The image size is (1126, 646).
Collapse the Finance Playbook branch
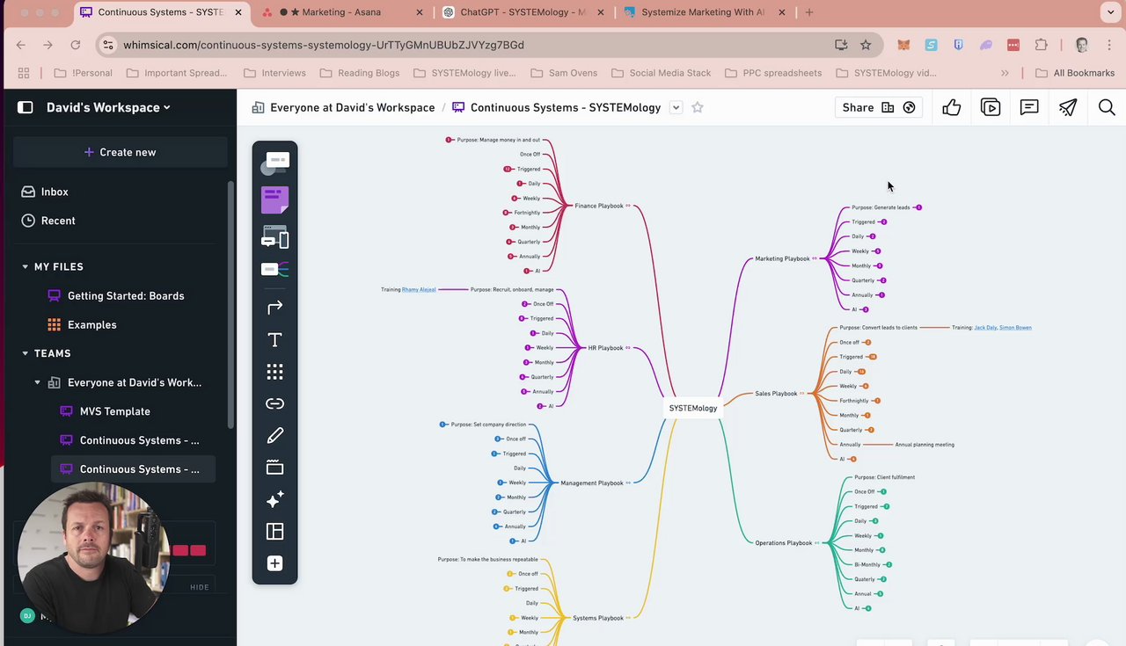tap(628, 206)
